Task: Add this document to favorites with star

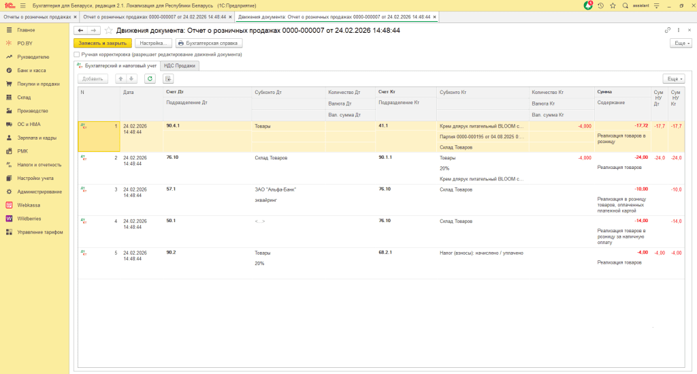Action: [x=108, y=31]
